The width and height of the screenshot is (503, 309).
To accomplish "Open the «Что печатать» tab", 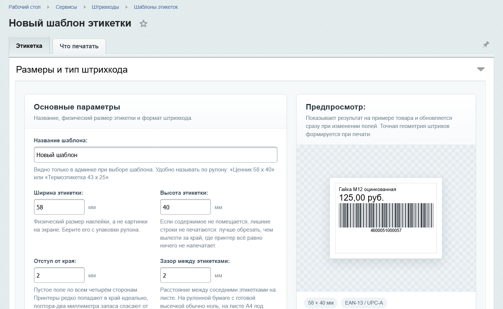I will [79, 46].
